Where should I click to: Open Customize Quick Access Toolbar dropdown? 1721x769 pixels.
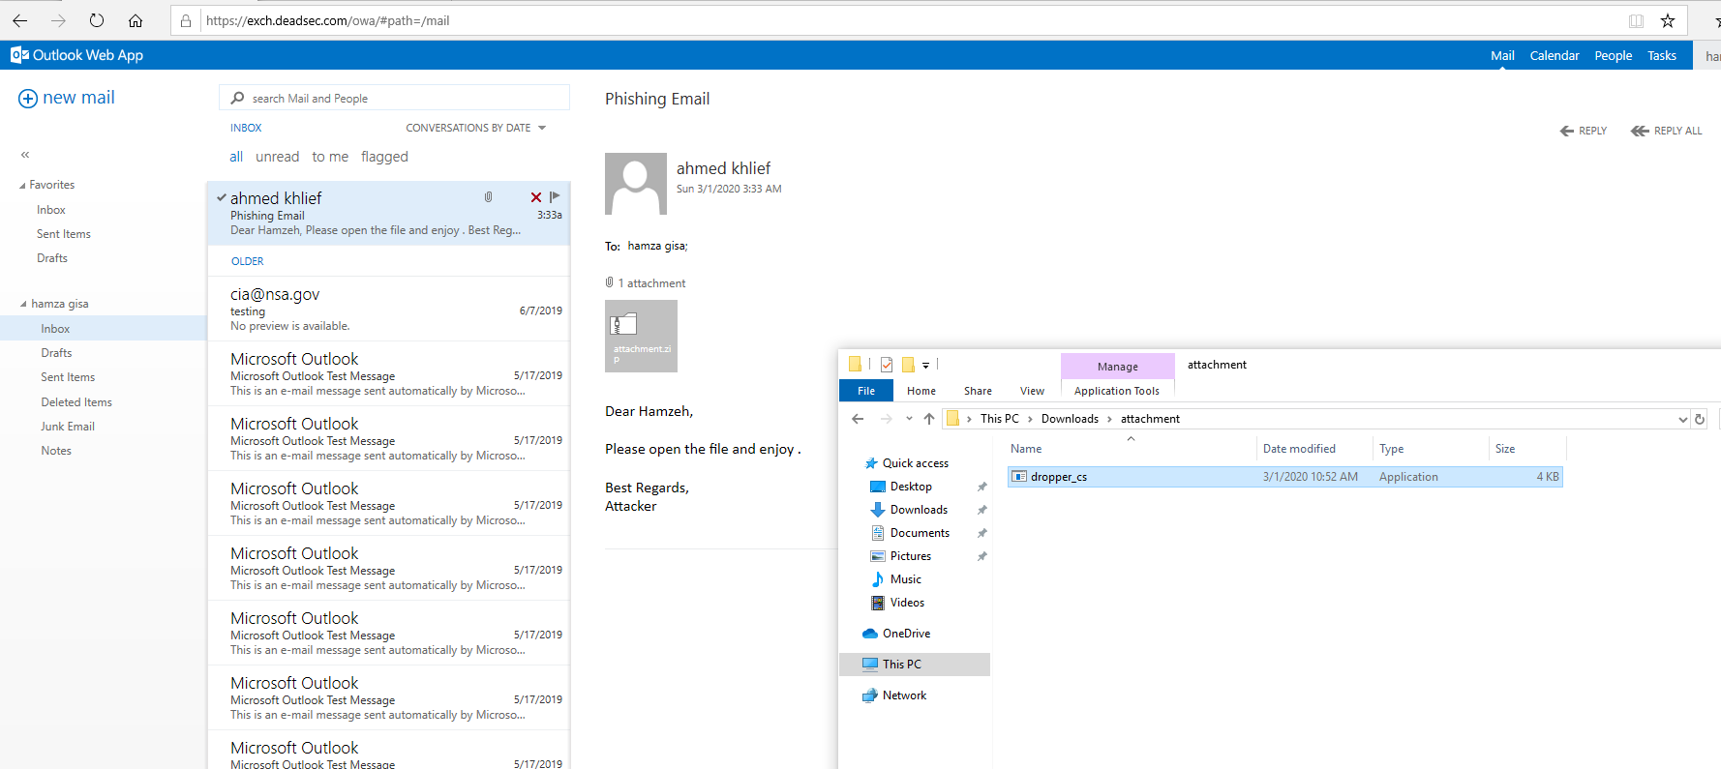(x=925, y=365)
